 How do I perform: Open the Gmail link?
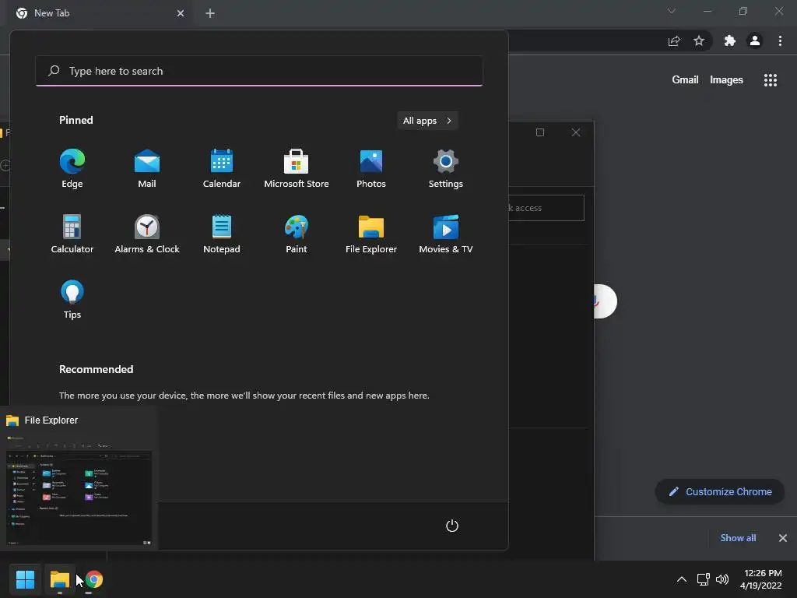click(685, 80)
